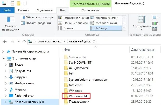Screen dimensions: 161x105
Task: Click the layout gallery down arrow
Action: tap(124, 23)
